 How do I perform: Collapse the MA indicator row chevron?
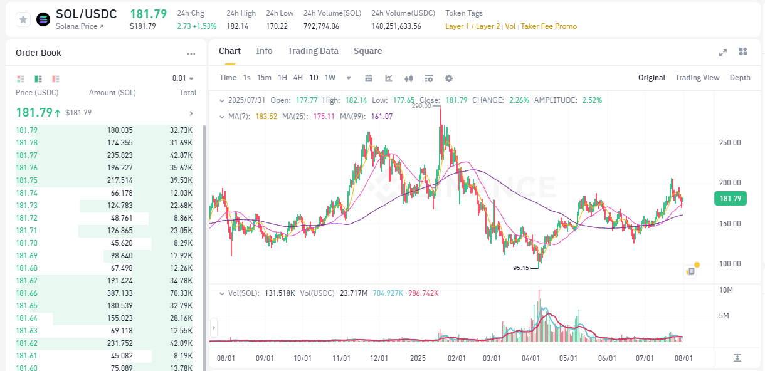[221, 117]
